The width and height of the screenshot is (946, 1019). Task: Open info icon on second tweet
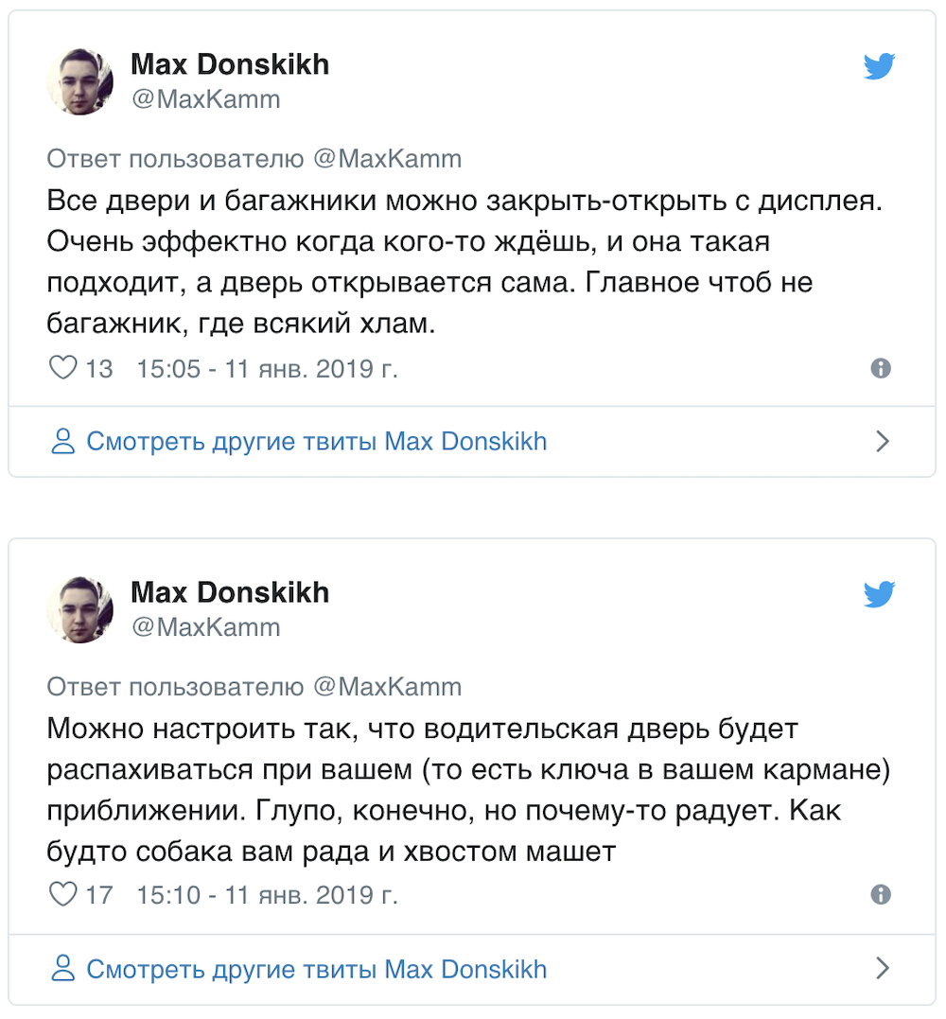881,895
